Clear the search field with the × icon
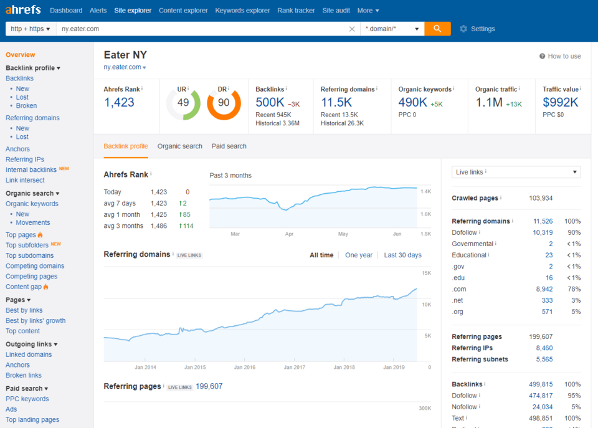This screenshot has height=428, width=598. [x=351, y=29]
